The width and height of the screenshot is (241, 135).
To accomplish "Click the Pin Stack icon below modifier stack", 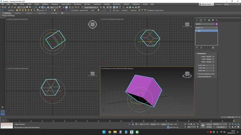I will tap(197, 48).
